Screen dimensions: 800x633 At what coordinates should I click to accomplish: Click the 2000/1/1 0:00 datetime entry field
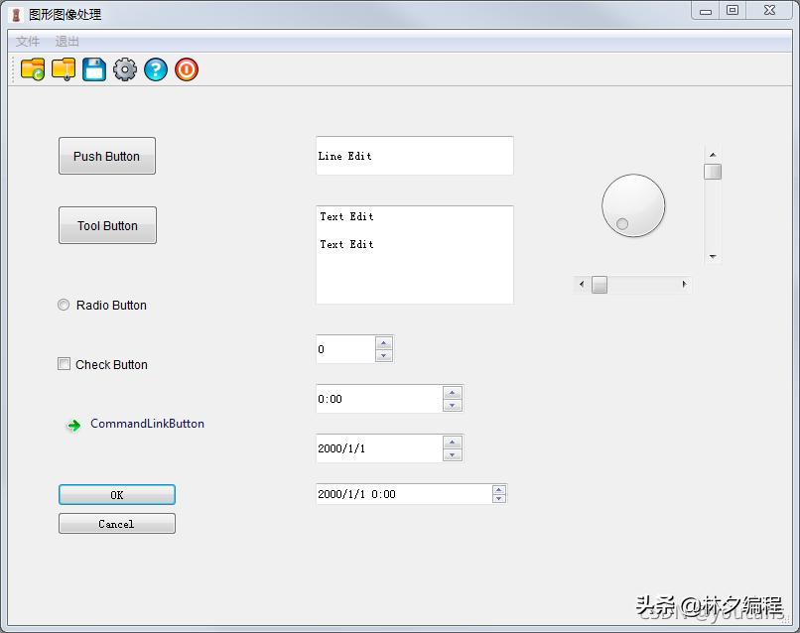[x=404, y=494]
